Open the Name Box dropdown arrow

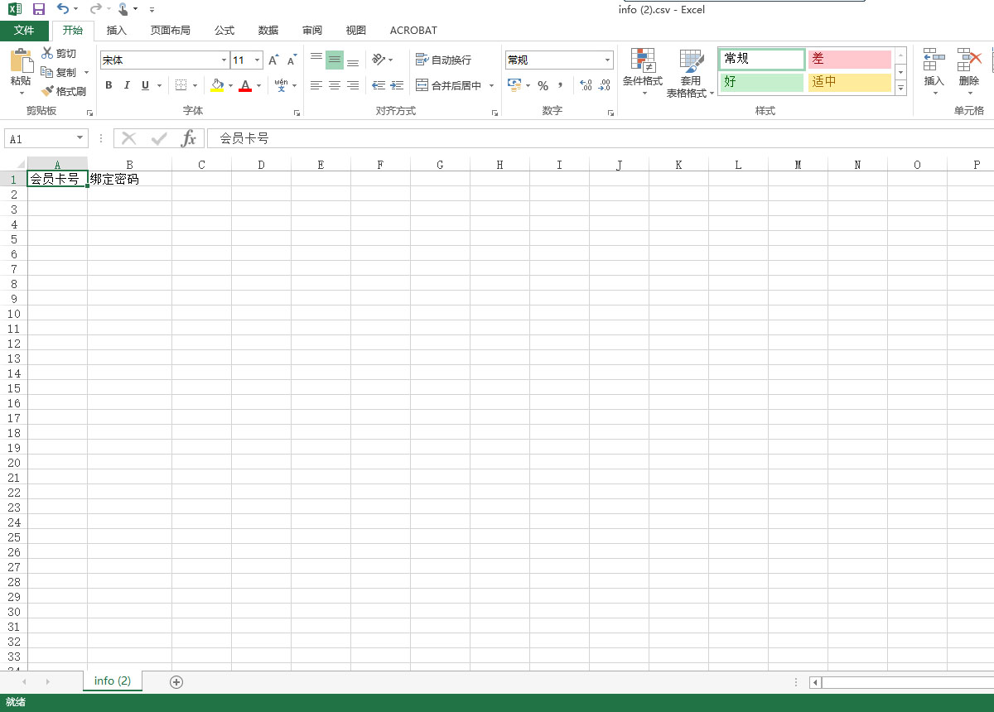tap(80, 139)
